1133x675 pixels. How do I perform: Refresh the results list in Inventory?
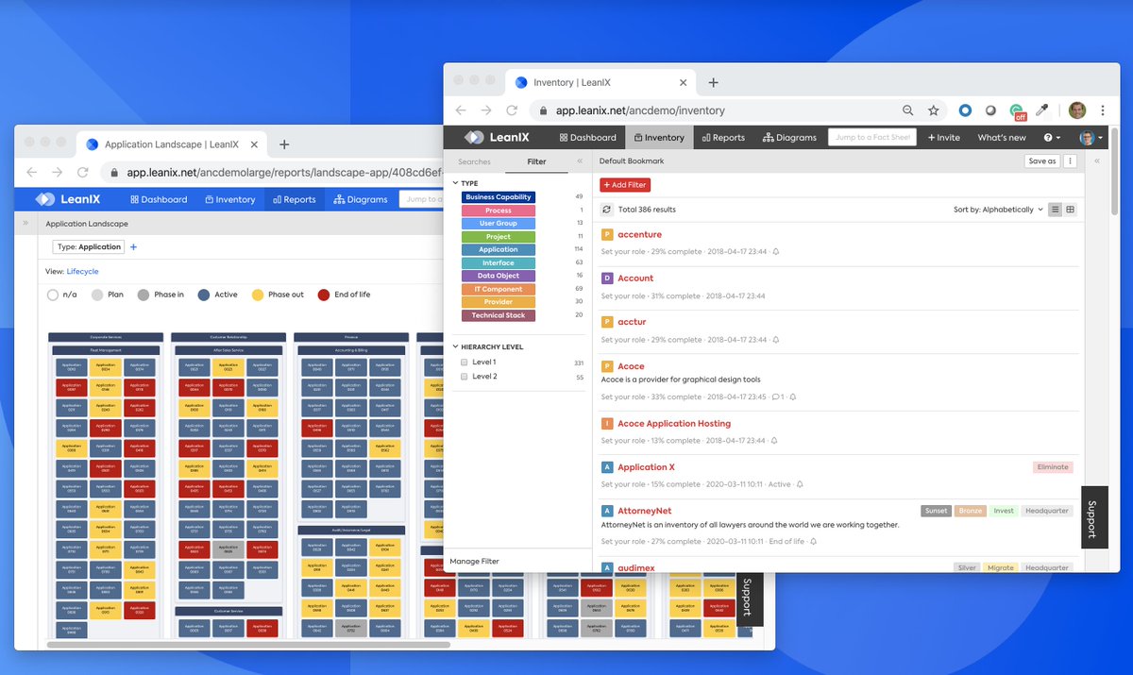[606, 210]
